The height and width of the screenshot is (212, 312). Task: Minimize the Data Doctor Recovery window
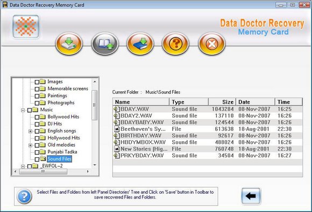coord(281,5)
